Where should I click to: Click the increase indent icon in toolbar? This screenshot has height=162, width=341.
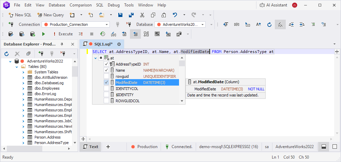coord(302,24)
